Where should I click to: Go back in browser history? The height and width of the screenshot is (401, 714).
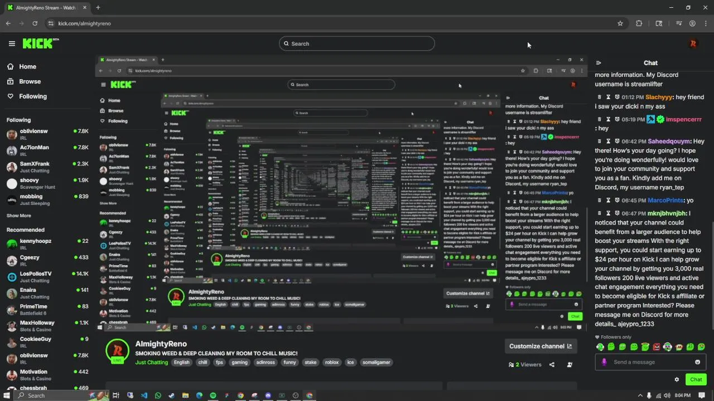point(8,23)
